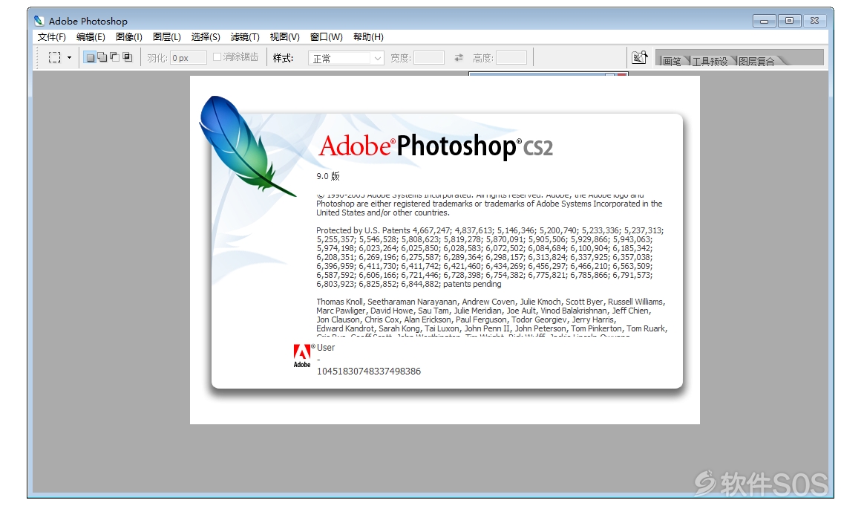
Task: Select the New Selection mode icon
Action: coord(90,57)
